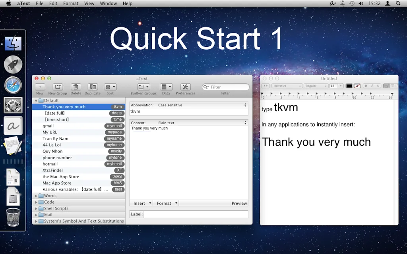Open aText from the Dock

[x=13, y=125]
